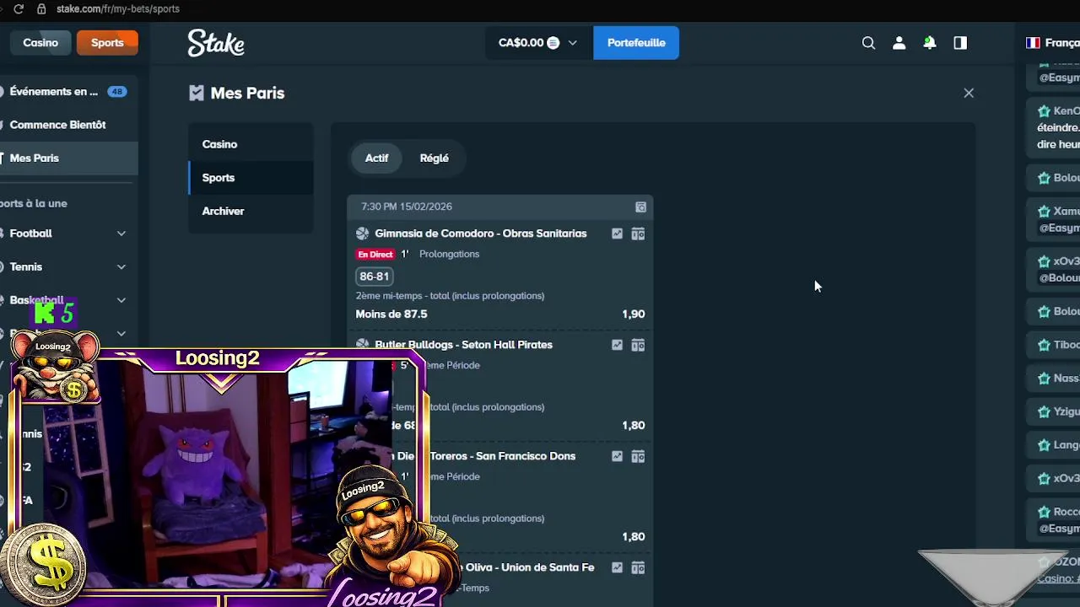Open the CA$0.00 balance dropdown
Viewport: 1080px width, 607px height.
pos(540,43)
